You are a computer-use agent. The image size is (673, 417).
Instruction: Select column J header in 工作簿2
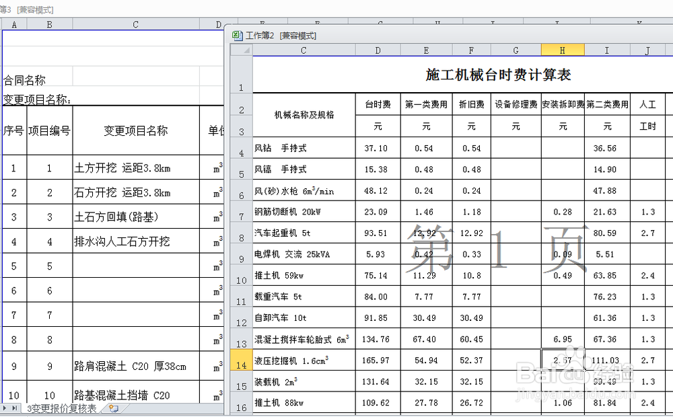pyautogui.click(x=648, y=49)
